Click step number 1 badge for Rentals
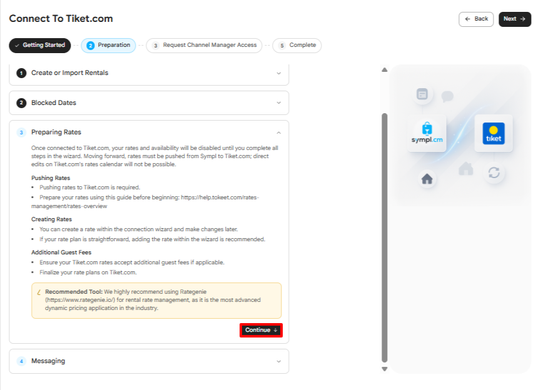The height and width of the screenshot is (390, 543). pyautogui.click(x=21, y=73)
